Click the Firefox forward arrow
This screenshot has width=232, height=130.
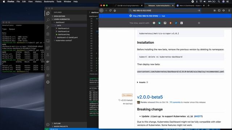(106, 10)
